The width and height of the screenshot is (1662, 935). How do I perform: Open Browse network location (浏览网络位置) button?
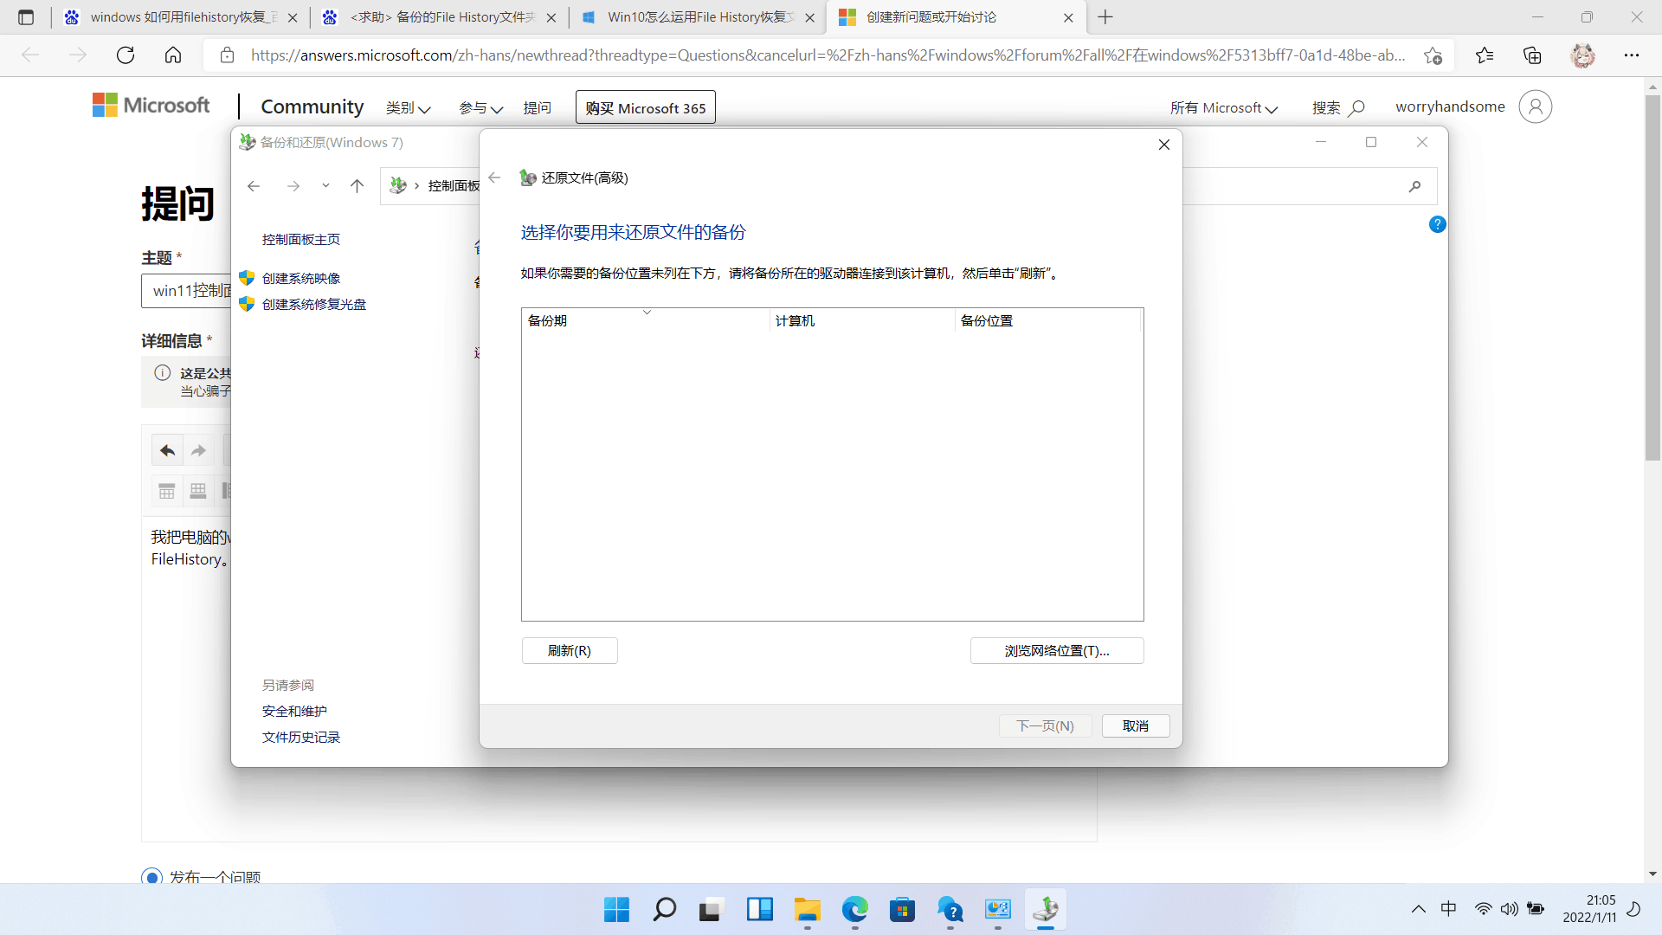click(1057, 650)
